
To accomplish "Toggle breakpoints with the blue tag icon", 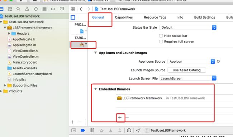I will [83, 130].
